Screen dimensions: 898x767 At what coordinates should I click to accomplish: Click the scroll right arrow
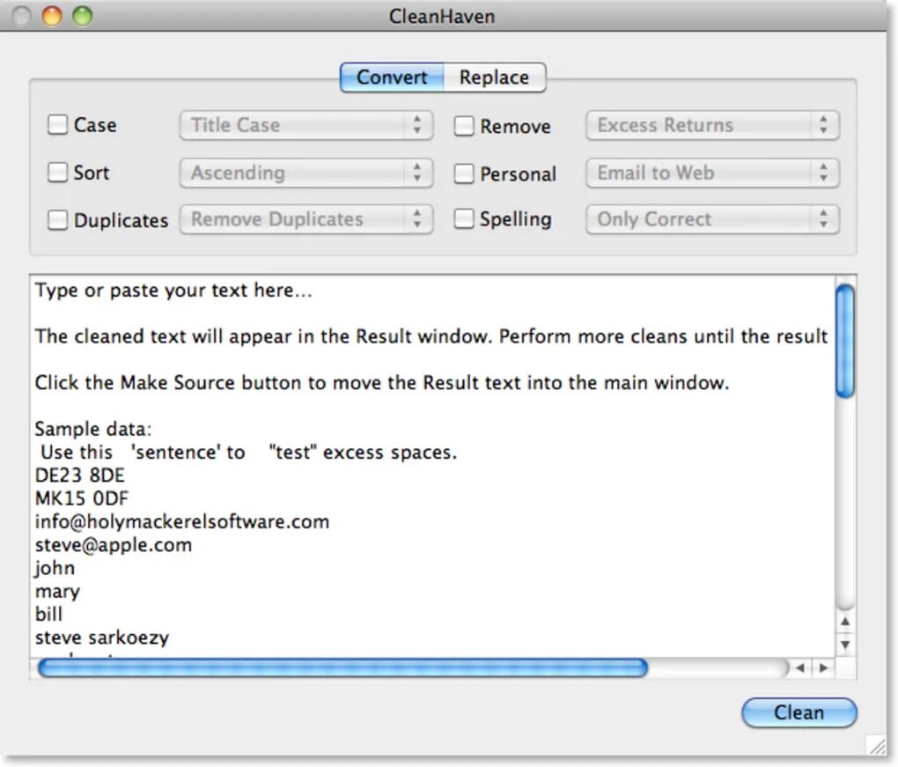(823, 667)
